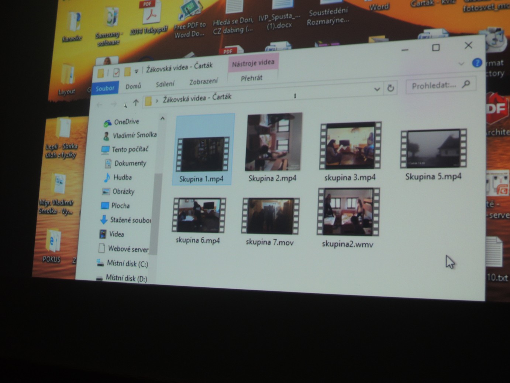Image resolution: width=510 pixels, height=383 pixels.
Task: Select the skupina 3.mp4 video thumbnail
Action: pos(350,146)
